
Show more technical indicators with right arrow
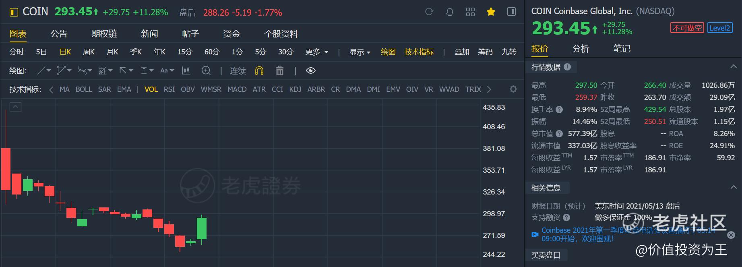[489, 89]
